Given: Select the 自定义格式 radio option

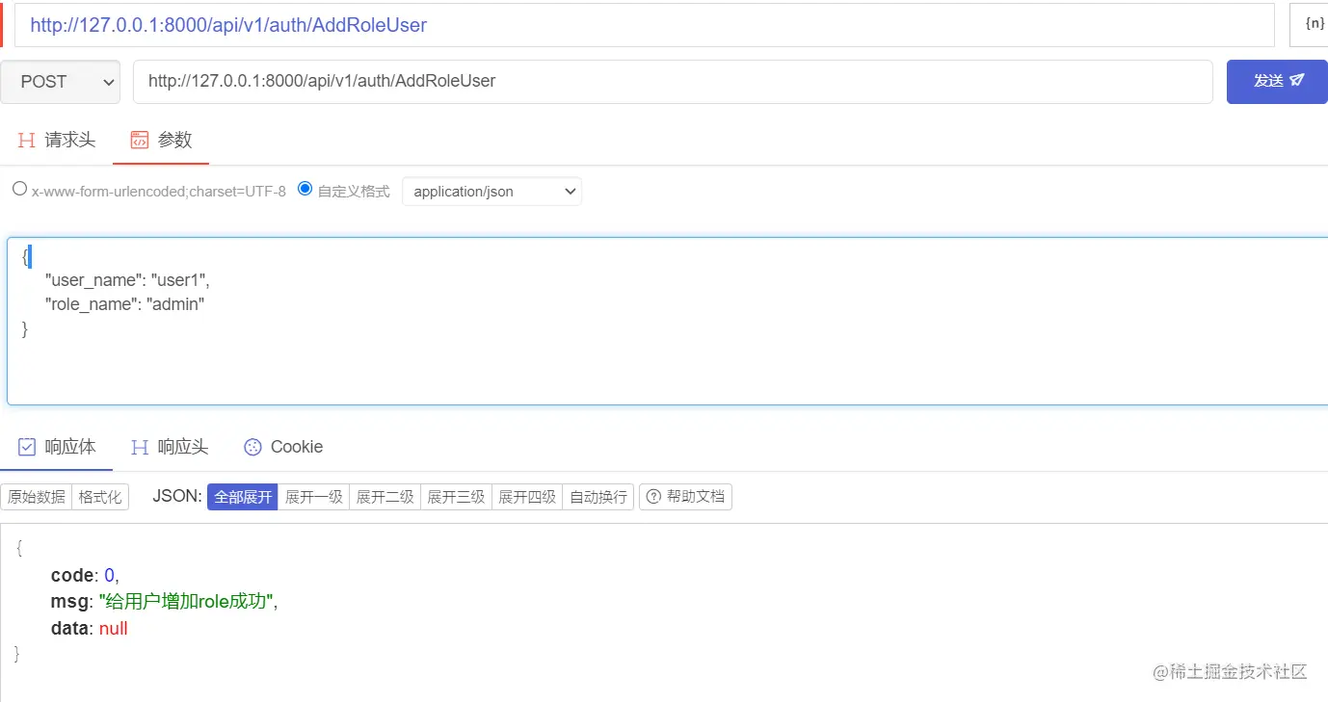Looking at the screenshot, I should tap(305, 189).
